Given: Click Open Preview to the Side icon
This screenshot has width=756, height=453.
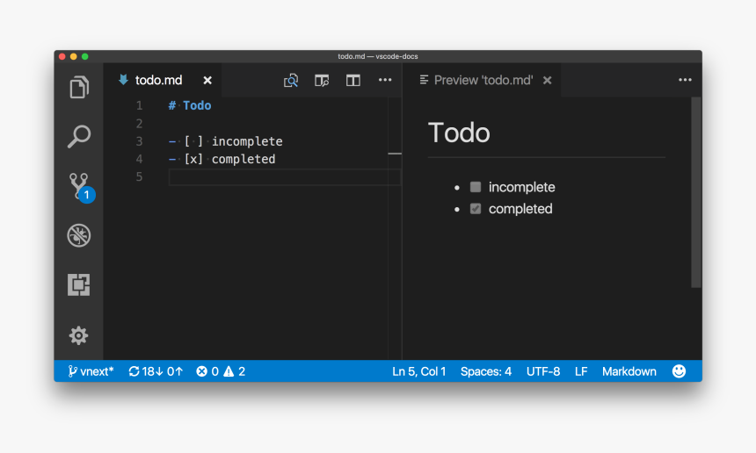Looking at the screenshot, I should point(322,80).
